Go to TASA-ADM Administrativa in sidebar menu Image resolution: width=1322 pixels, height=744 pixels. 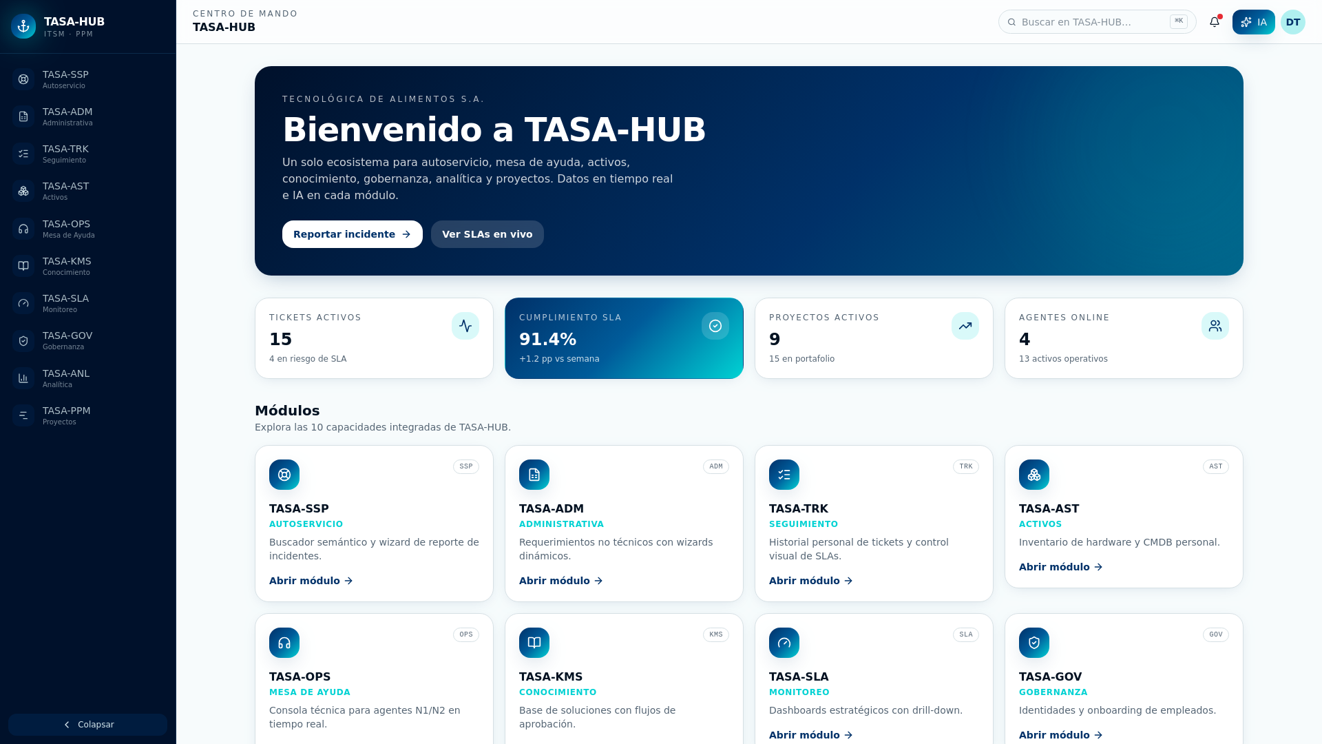[x=88, y=116]
